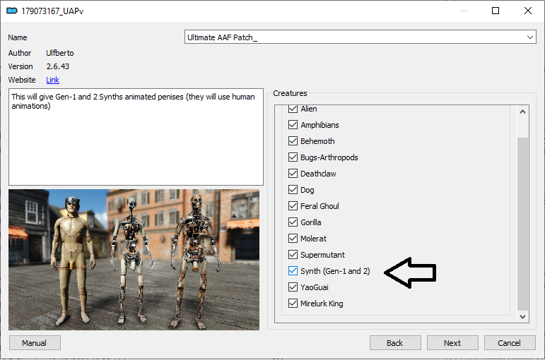This screenshot has width=545, height=360.
Task: Maximize the 179073167_UAPv window
Action: point(496,11)
